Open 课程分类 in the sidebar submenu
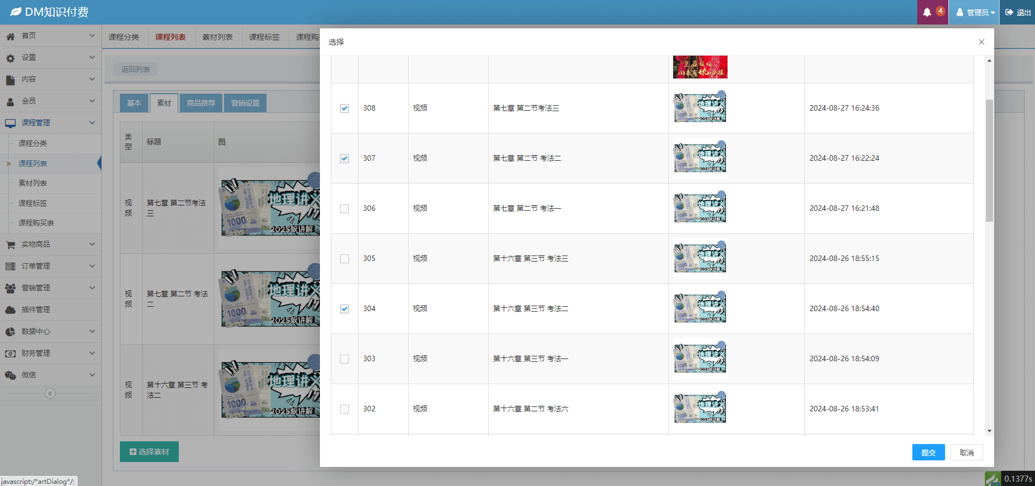1035x486 pixels. click(x=33, y=143)
